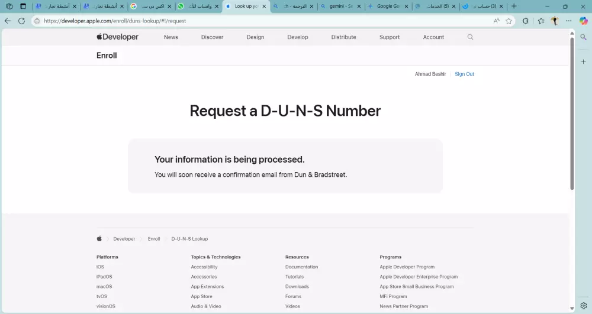Open the Support menu item
This screenshot has width=592, height=314.
[x=390, y=37]
